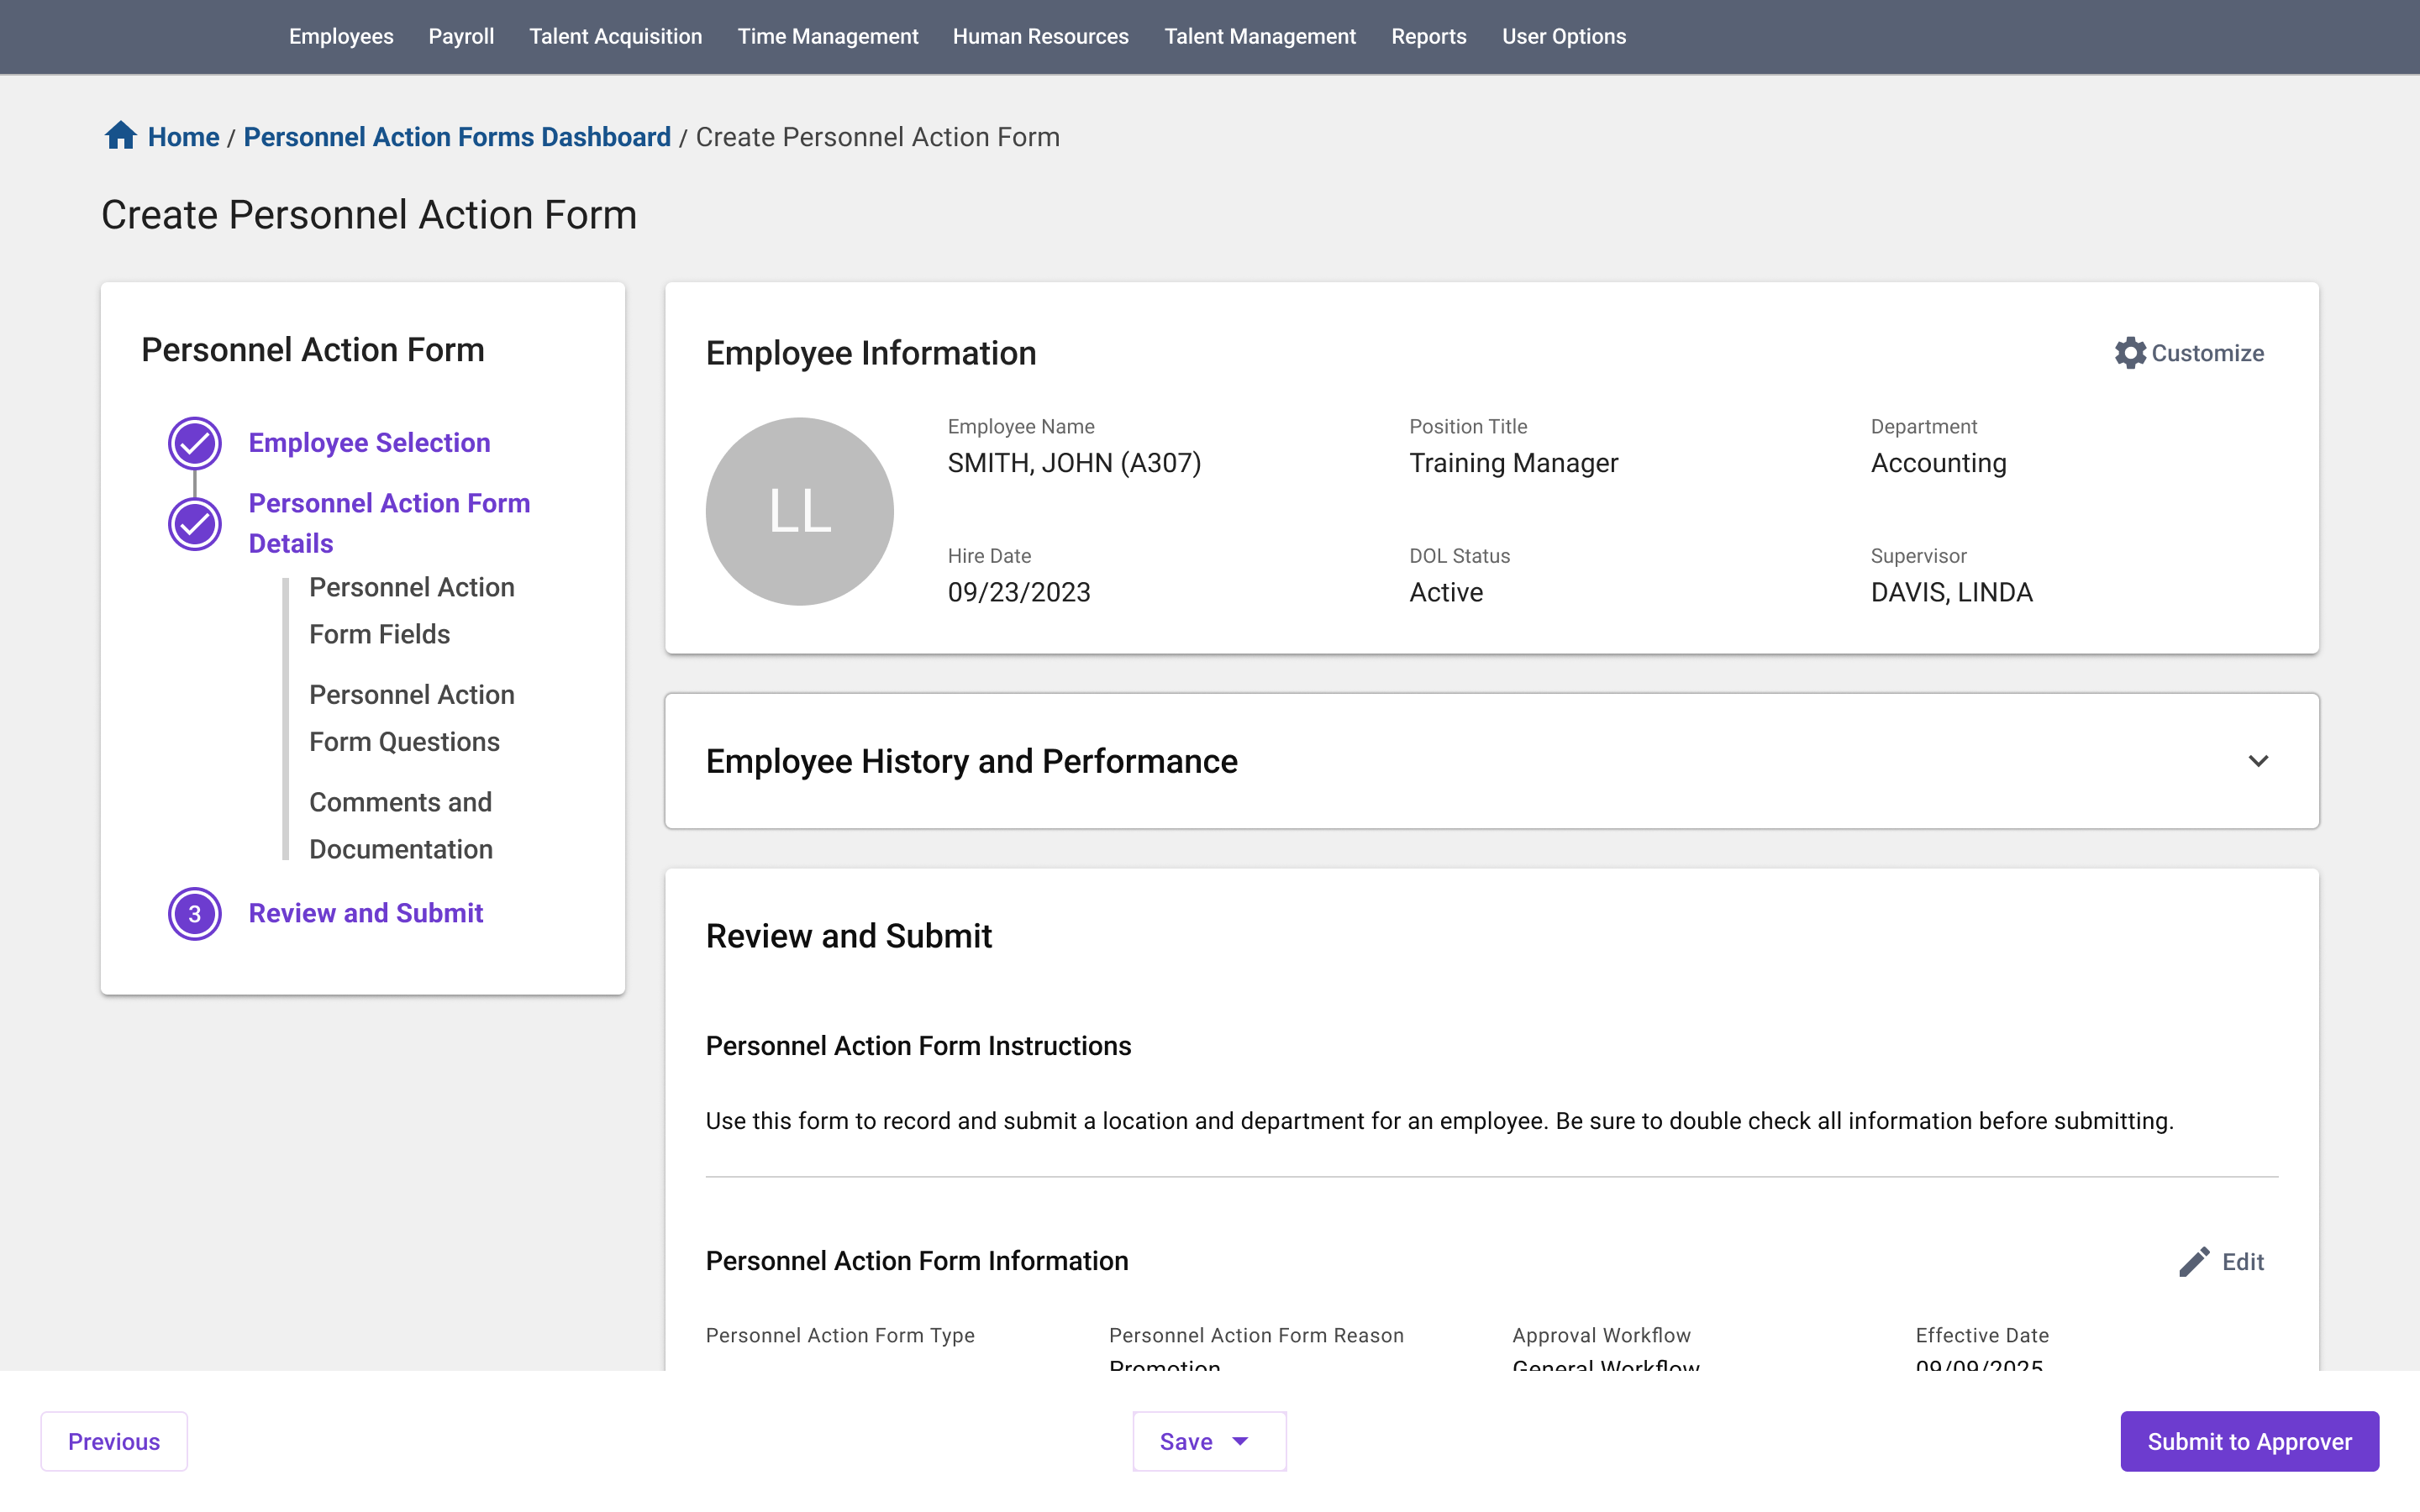Open the Human Resources menu
2420x1512 pixels.
[x=1040, y=36]
